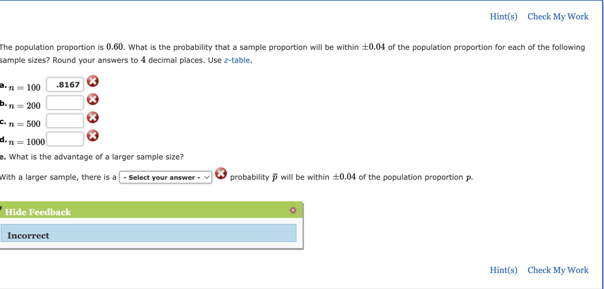Image resolution: width=604 pixels, height=289 pixels.
Task: Click the top Hint(s) option
Action: (x=503, y=16)
